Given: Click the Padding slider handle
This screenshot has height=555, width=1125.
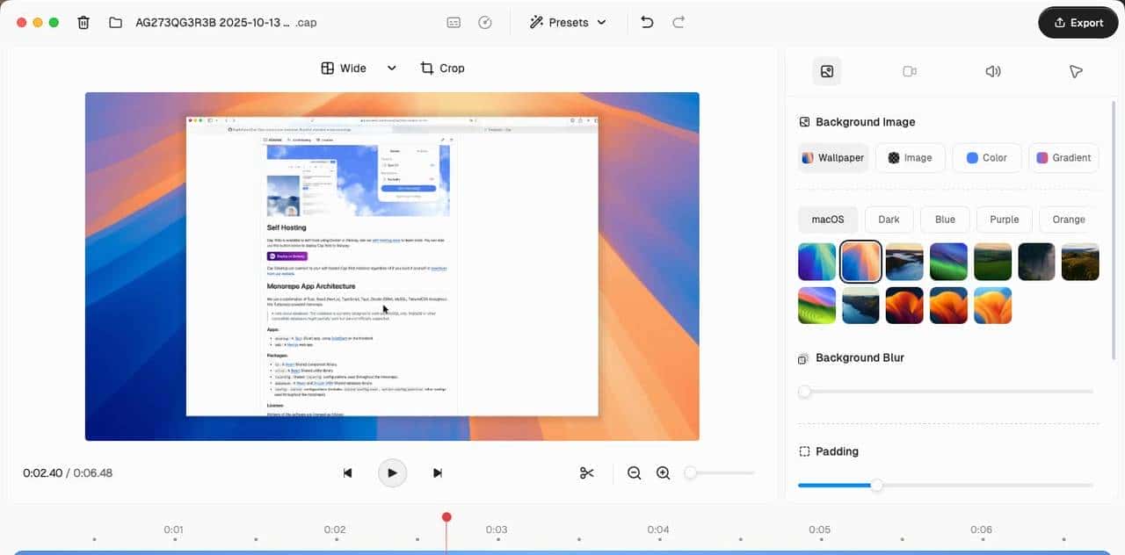Looking at the screenshot, I should tap(876, 486).
